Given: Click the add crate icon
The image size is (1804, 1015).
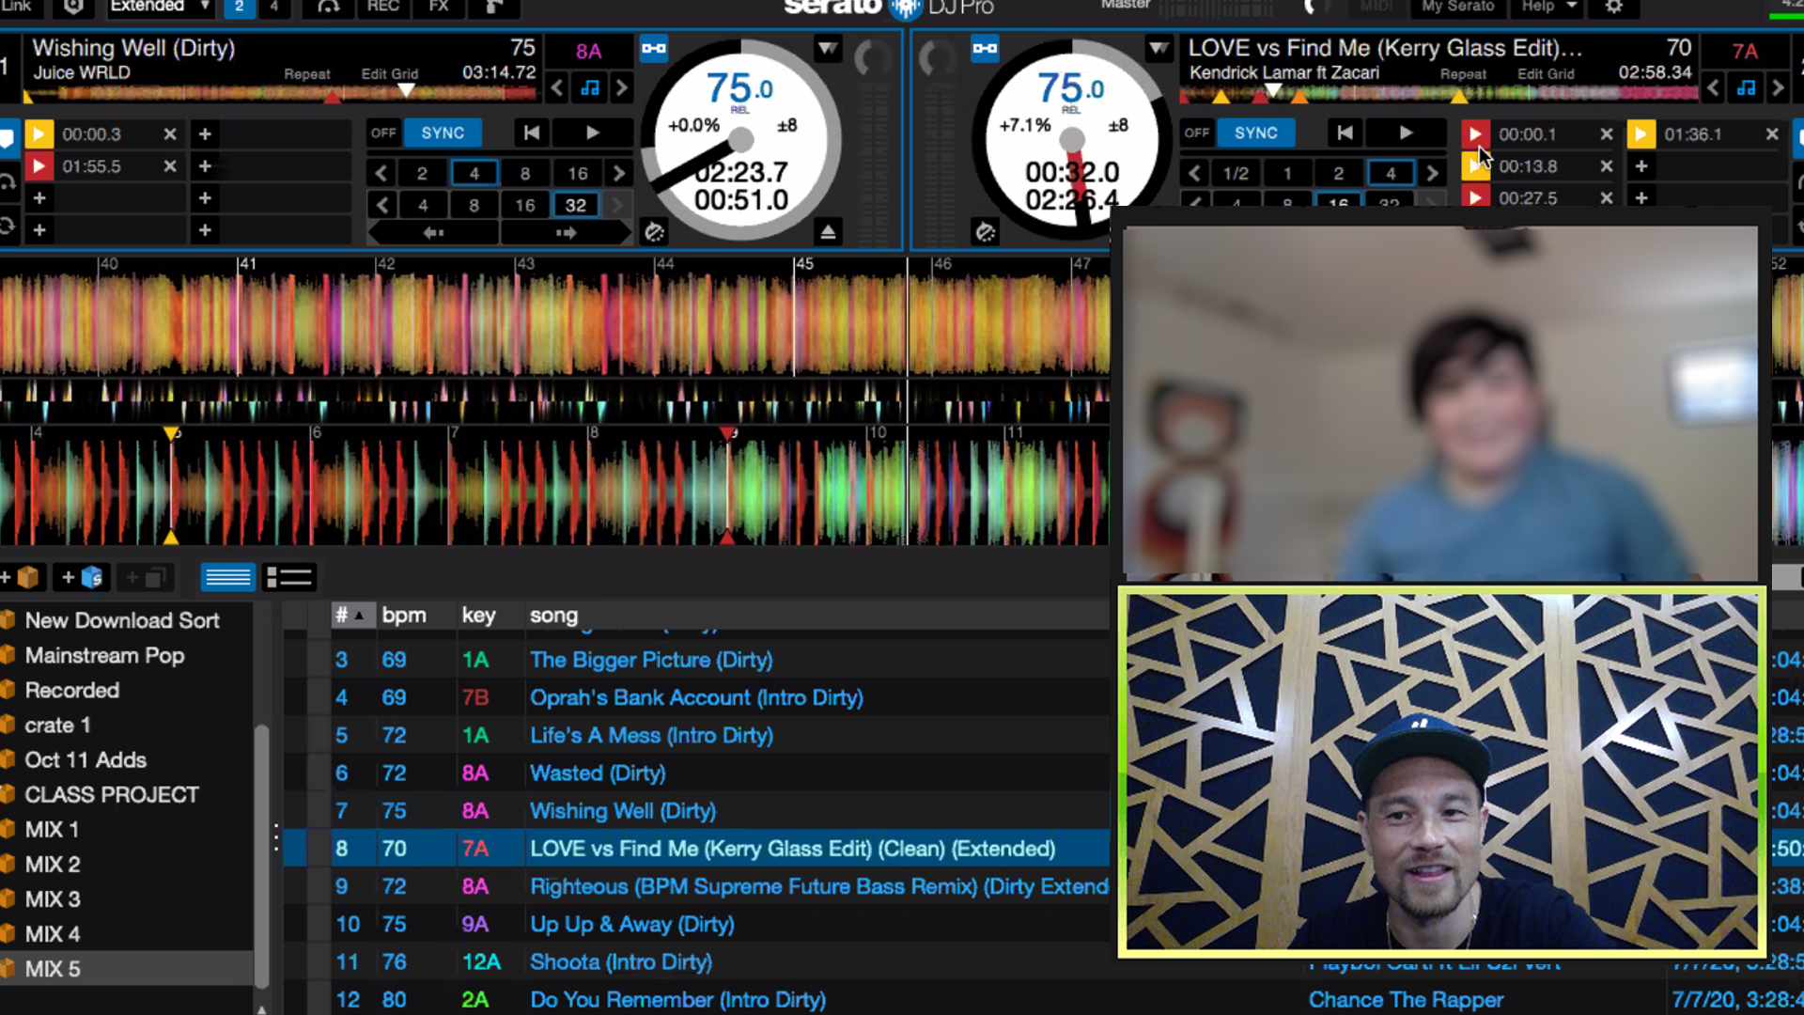Looking at the screenshot, I should [23, 577].
